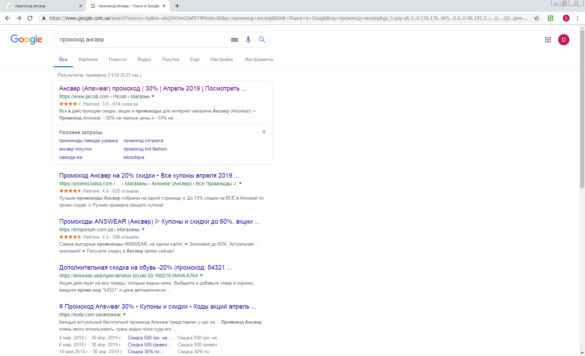Open the sitelink 'Скидка 500 гривен ...'
Screen dimensions: 585x356
click(x=150, y=345)
